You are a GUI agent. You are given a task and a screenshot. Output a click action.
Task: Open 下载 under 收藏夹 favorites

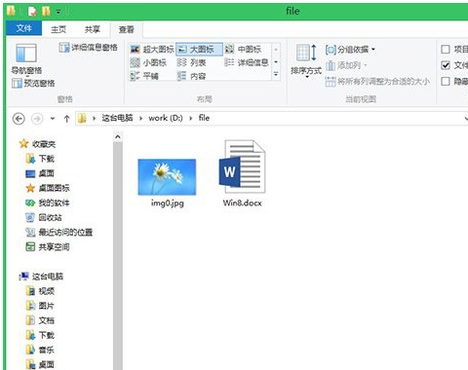[x=40, y=159]
